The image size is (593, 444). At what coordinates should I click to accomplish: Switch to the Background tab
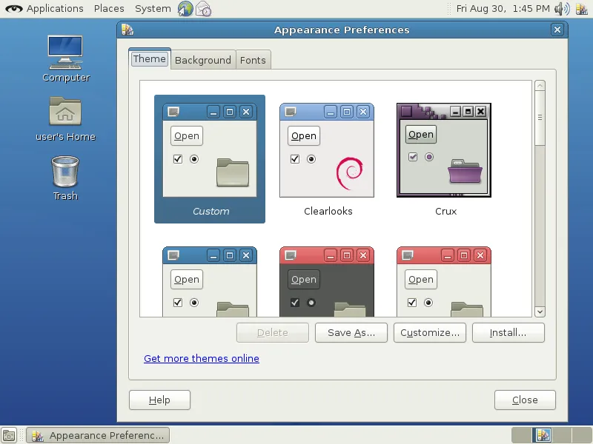coord(202,60)
